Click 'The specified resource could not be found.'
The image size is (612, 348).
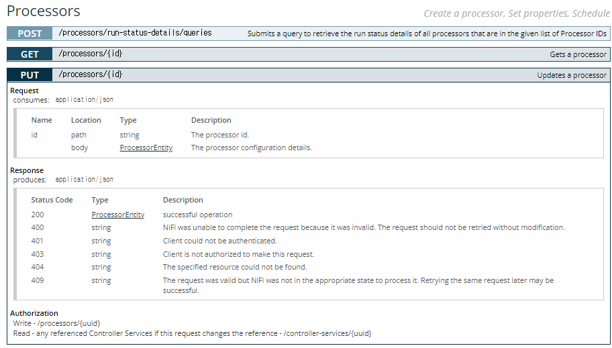point(235,267)
